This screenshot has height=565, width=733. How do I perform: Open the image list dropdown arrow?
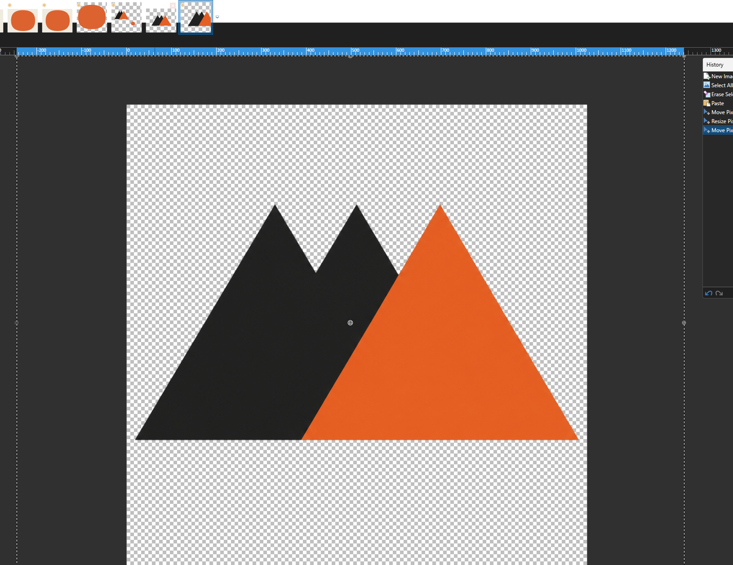pos(217,17)
